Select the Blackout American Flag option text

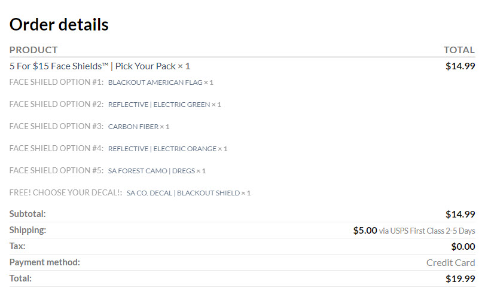[155, 82]
